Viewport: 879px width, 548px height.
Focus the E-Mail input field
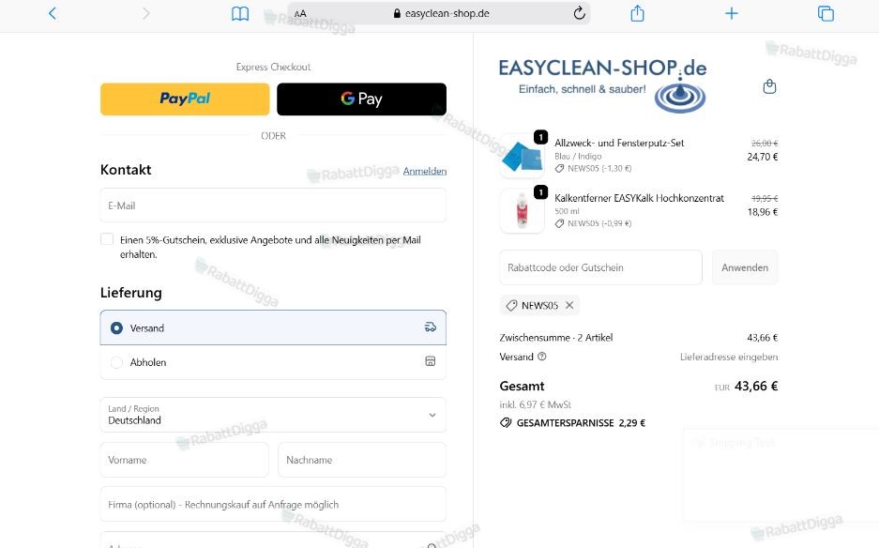tap(274, 205)
